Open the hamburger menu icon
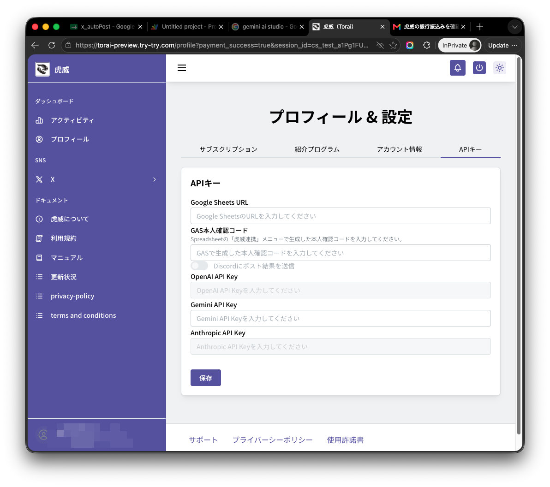550x487 pixels. 182,68
